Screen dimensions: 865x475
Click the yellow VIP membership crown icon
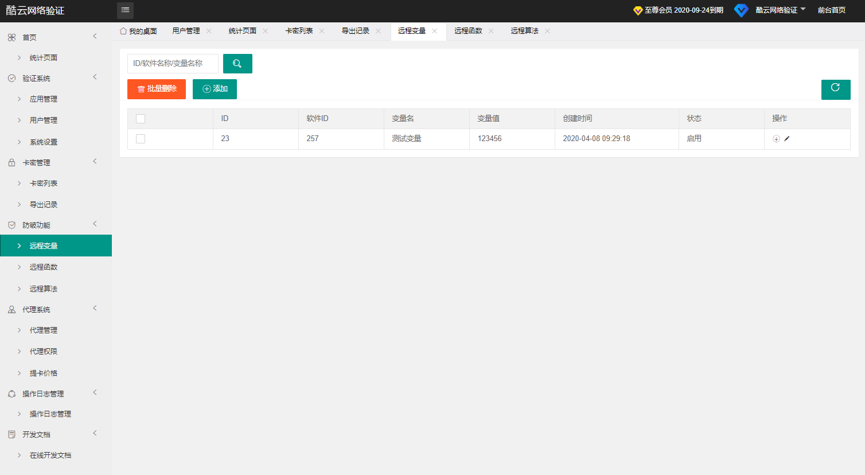click(637, 10)
